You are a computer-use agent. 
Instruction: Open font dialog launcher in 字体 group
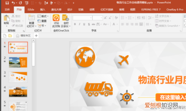[x=118, y=31]
